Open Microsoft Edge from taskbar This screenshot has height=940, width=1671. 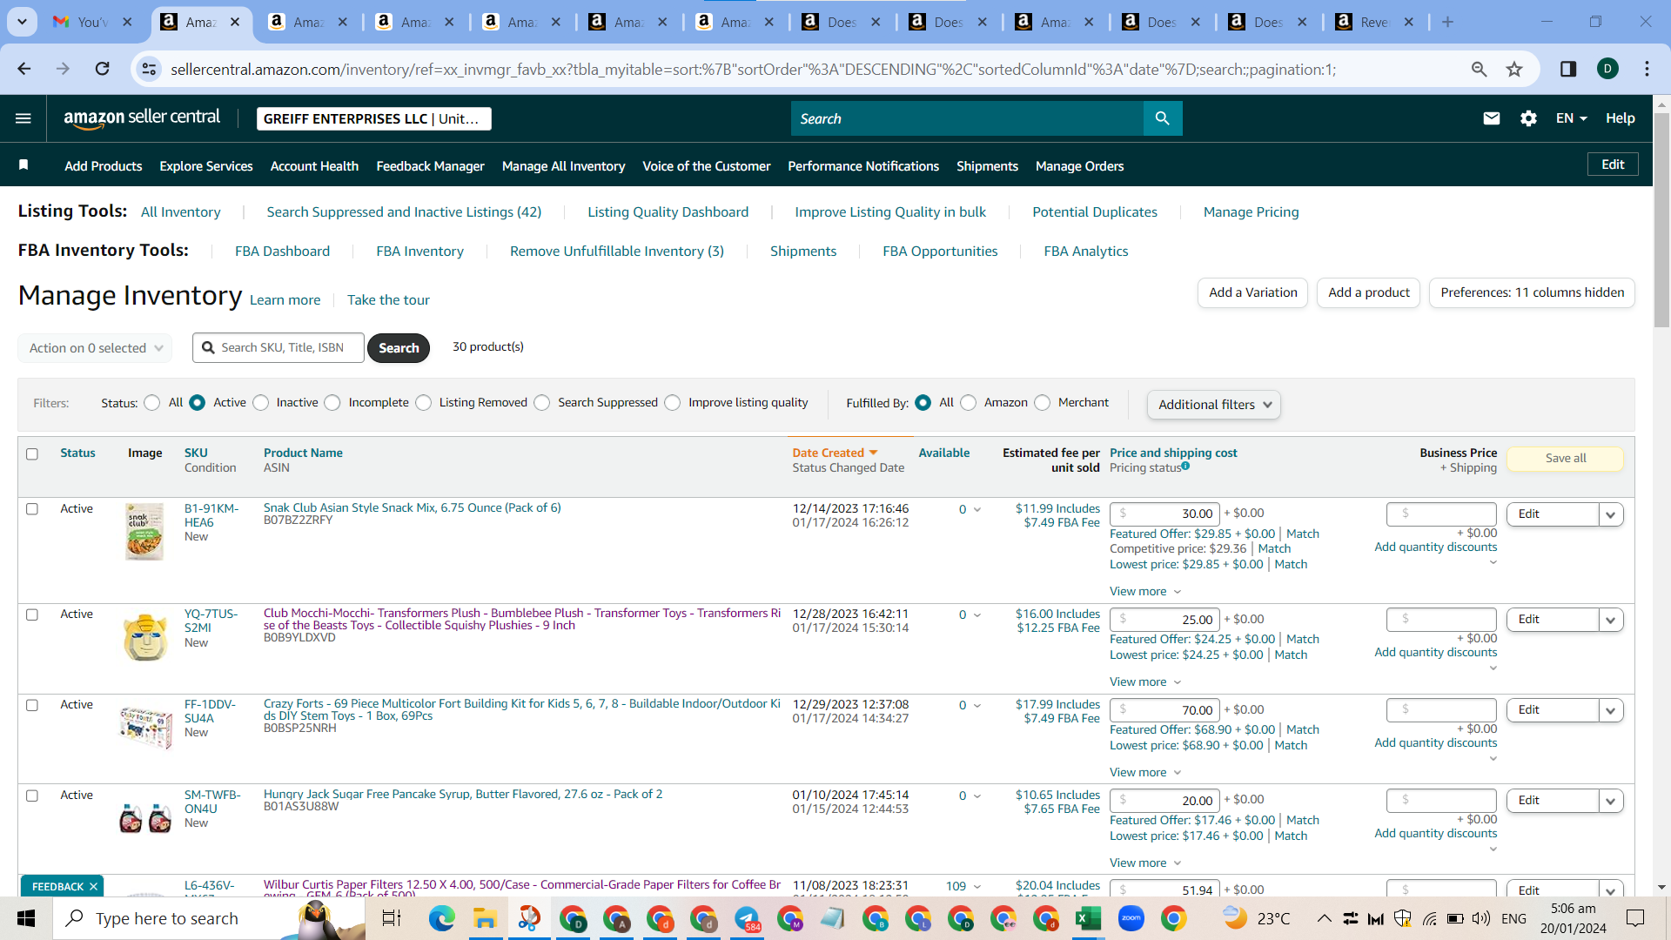click(x=441, y=918)
